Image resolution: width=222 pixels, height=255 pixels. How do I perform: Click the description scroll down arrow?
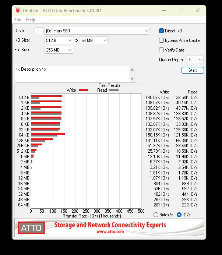click(132, 79)
